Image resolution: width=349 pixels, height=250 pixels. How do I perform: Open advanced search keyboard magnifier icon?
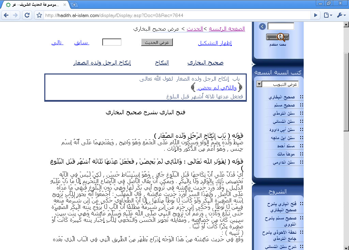(x=277, y=37)
